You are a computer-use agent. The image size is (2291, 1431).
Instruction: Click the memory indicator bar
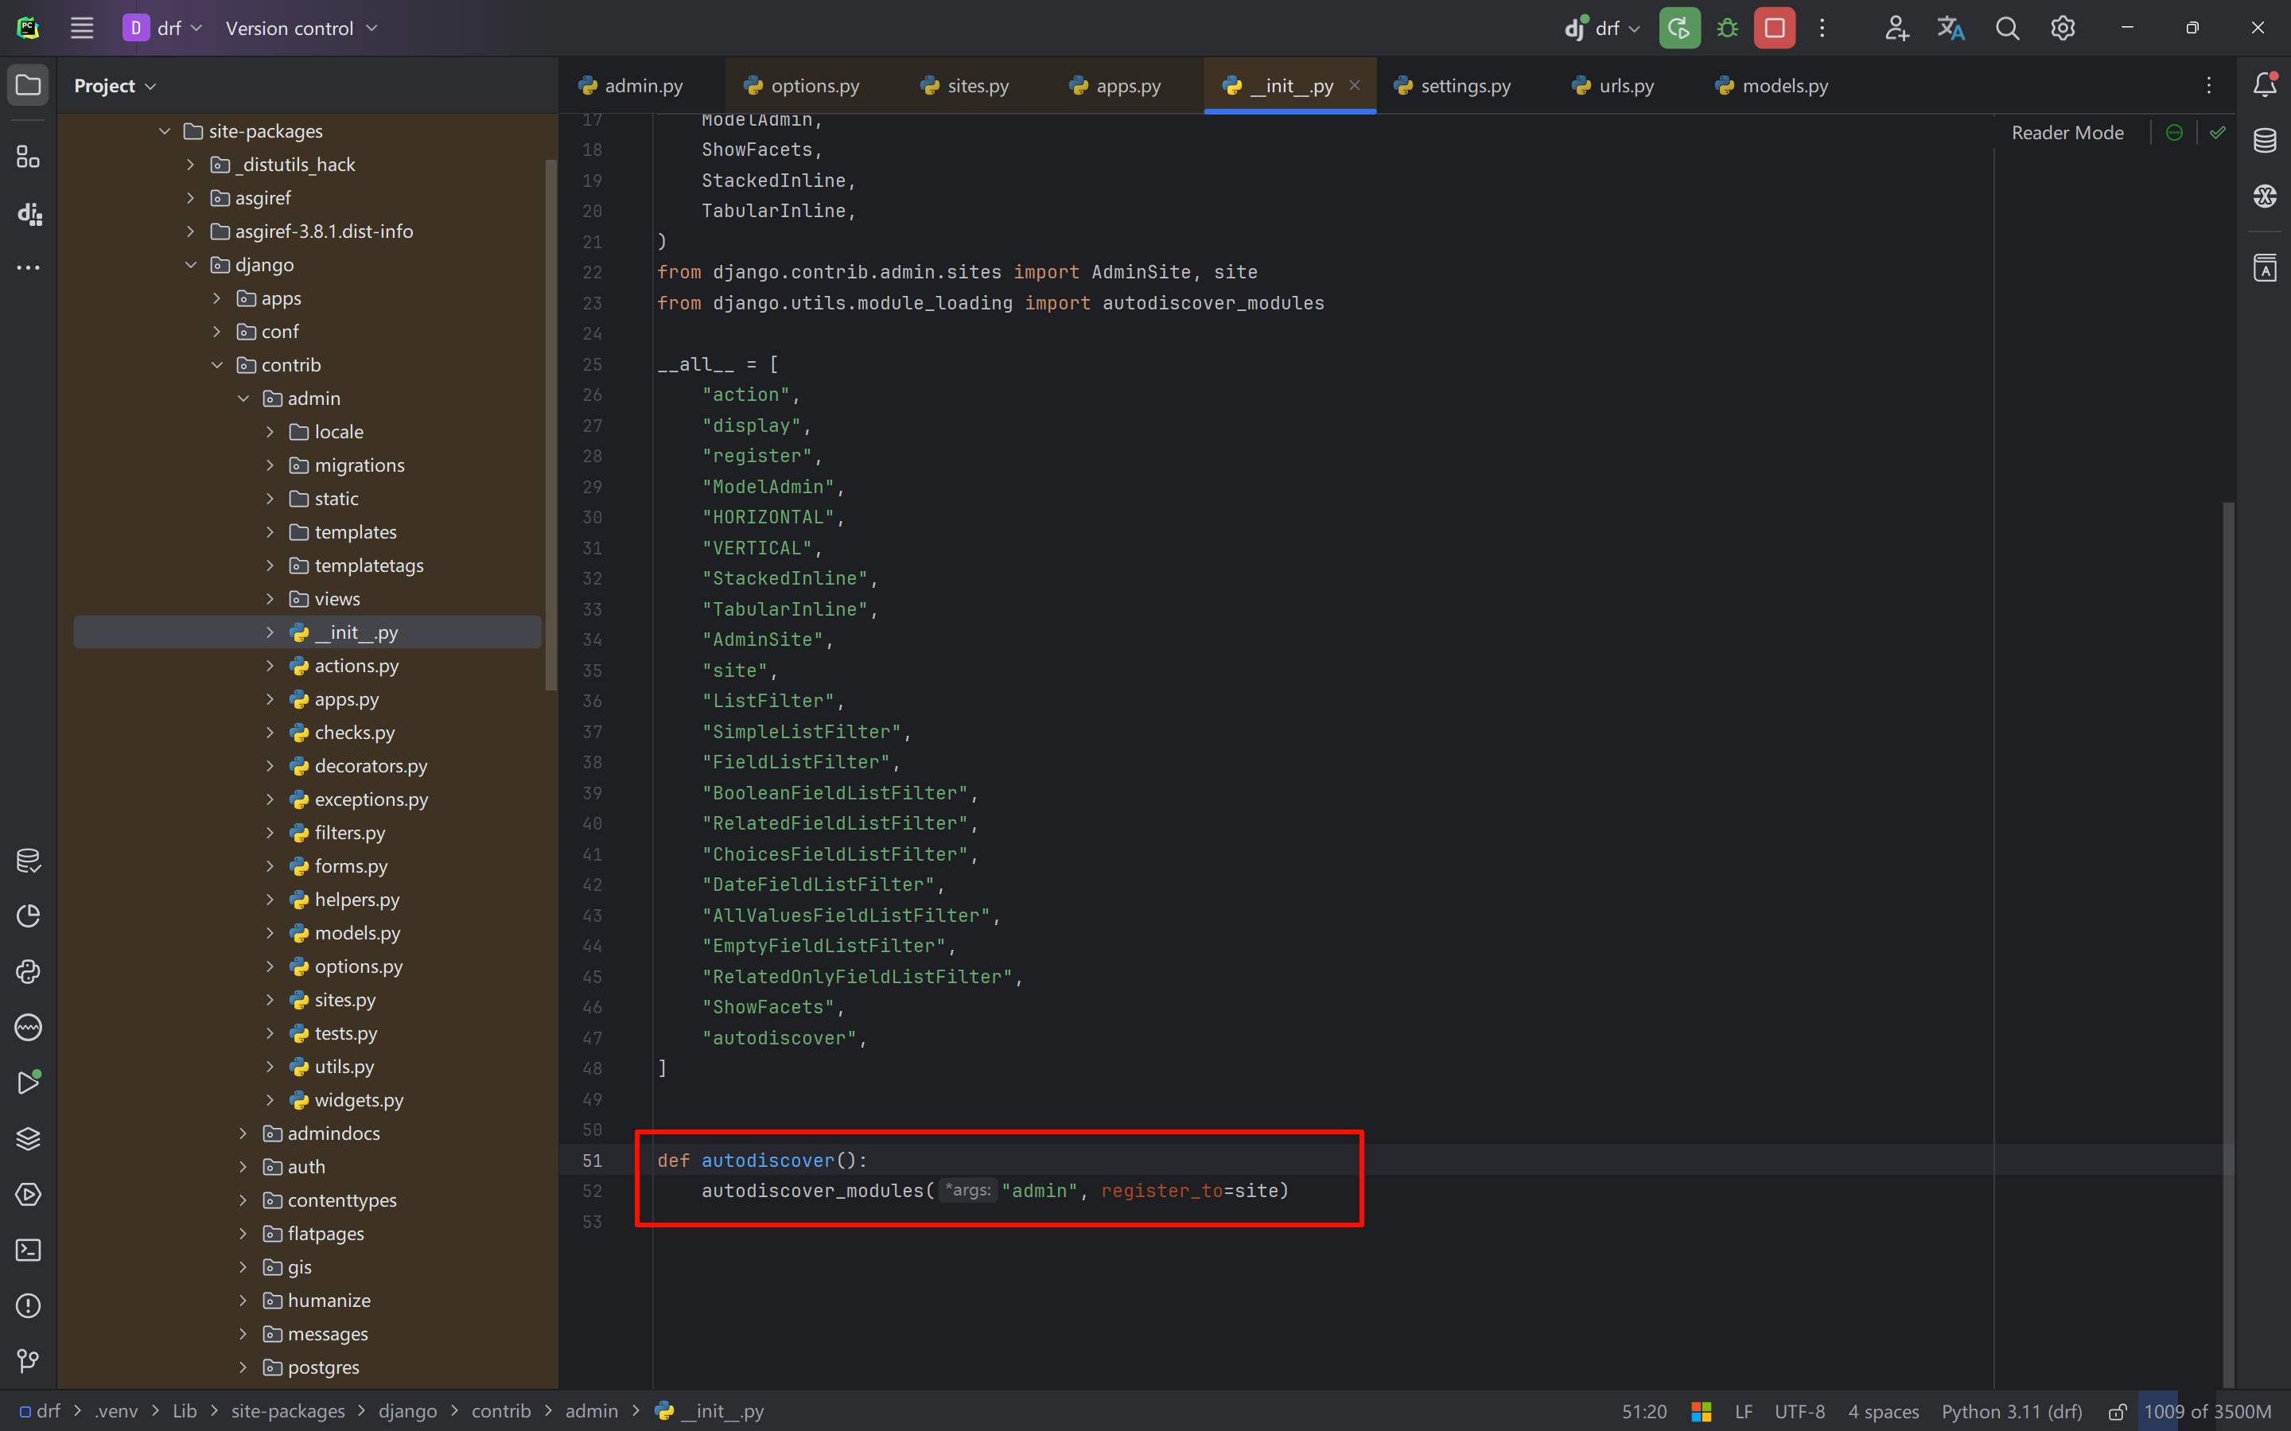click(2207, 1411)
